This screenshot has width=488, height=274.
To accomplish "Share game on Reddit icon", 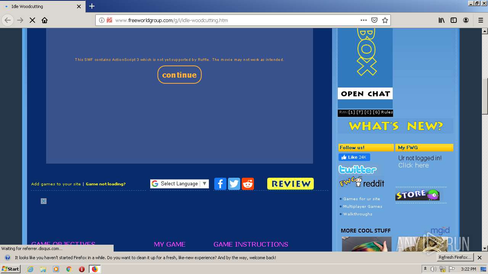I will tap(248, 184).
